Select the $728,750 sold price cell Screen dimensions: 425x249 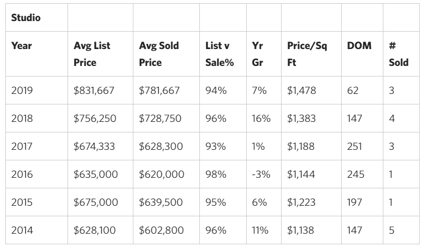coord(160,119)
